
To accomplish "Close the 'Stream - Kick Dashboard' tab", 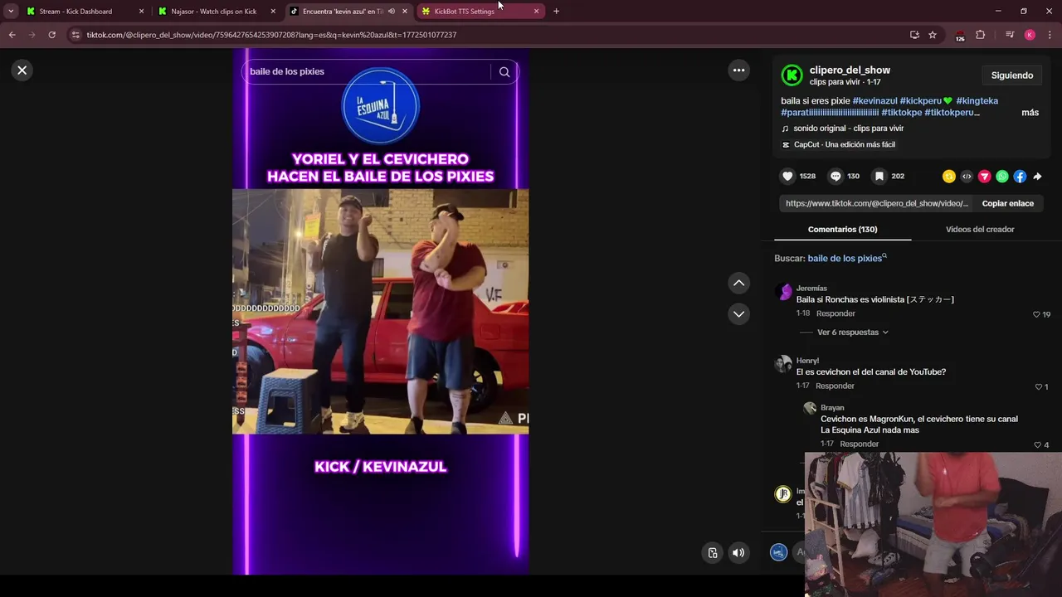I will [141, 12].
